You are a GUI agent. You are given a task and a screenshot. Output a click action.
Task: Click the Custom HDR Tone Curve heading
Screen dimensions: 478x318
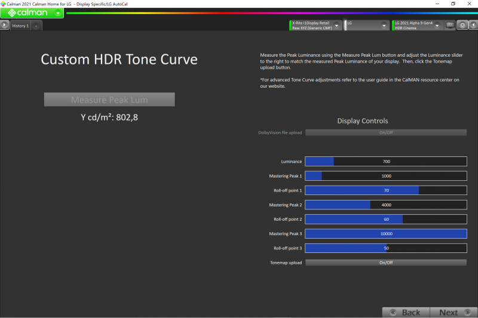pyautogui.click(x=119, y=59)
